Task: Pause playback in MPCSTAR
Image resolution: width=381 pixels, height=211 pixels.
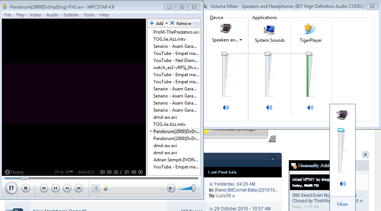Action: [x=11, y=188]
